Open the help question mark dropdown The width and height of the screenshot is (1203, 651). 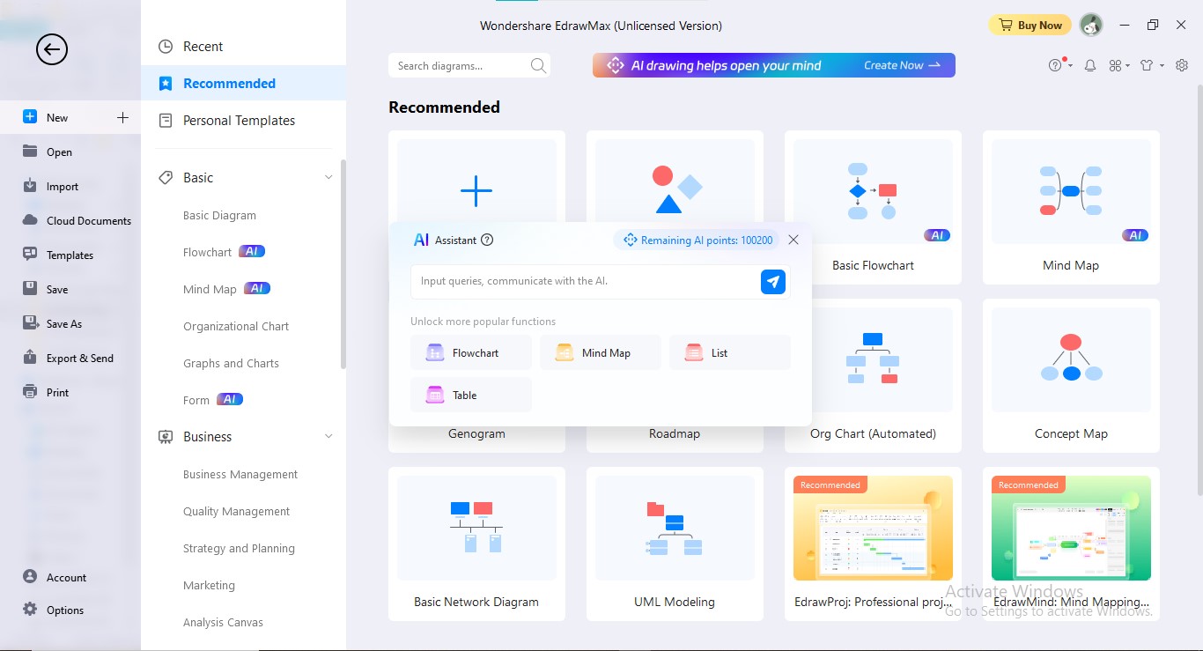pyautogui.click(x=1059, y=65)
